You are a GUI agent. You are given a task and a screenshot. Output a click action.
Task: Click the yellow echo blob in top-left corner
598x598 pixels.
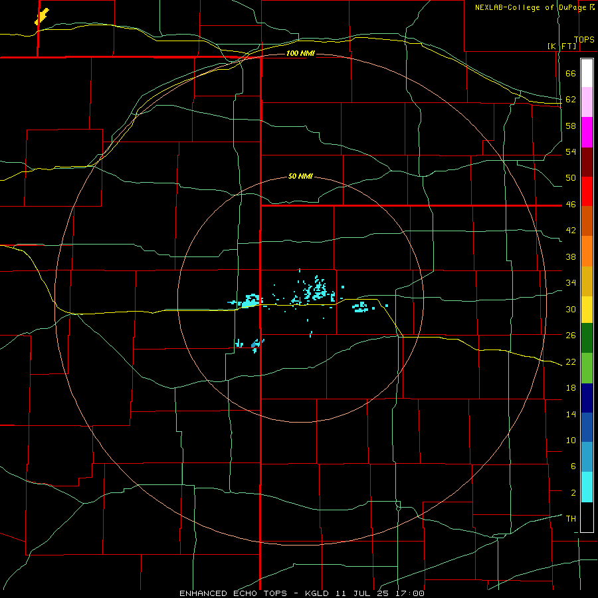pyautogui.click(x=42, y=17)
